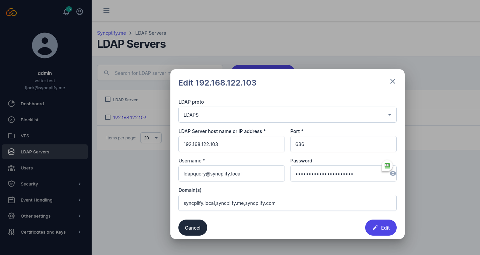Follow the Syncplify.me breadcrumb link
The image size is (480, 255).
pos(111,33)
